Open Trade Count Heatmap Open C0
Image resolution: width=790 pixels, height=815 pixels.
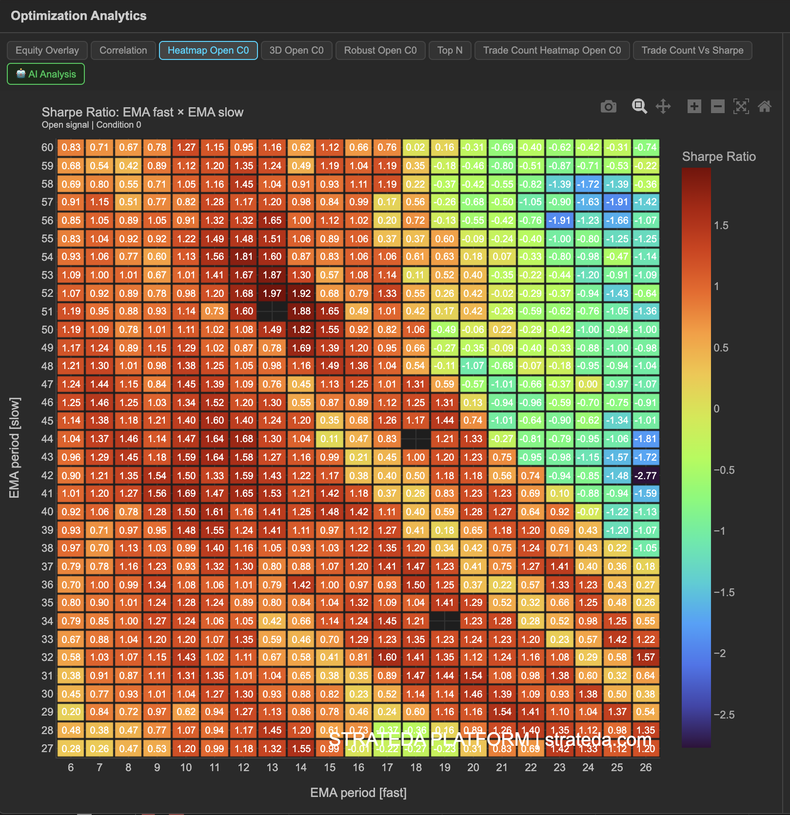pyautogui.click(x=552, y=50)
